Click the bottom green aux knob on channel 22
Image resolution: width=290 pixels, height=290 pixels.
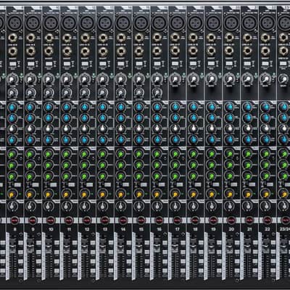tap(265, 176)
